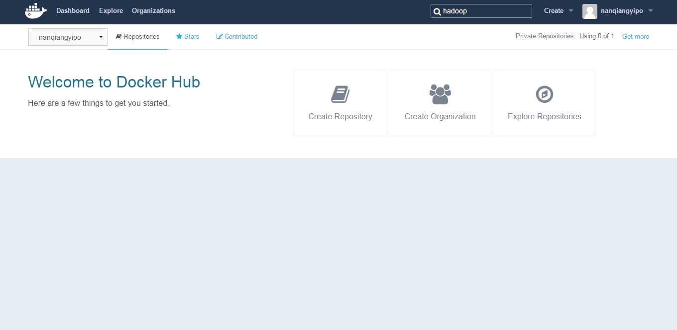Click the user avatar image
The height and width of the screenshot is (330, 677).
pos(589,11)
